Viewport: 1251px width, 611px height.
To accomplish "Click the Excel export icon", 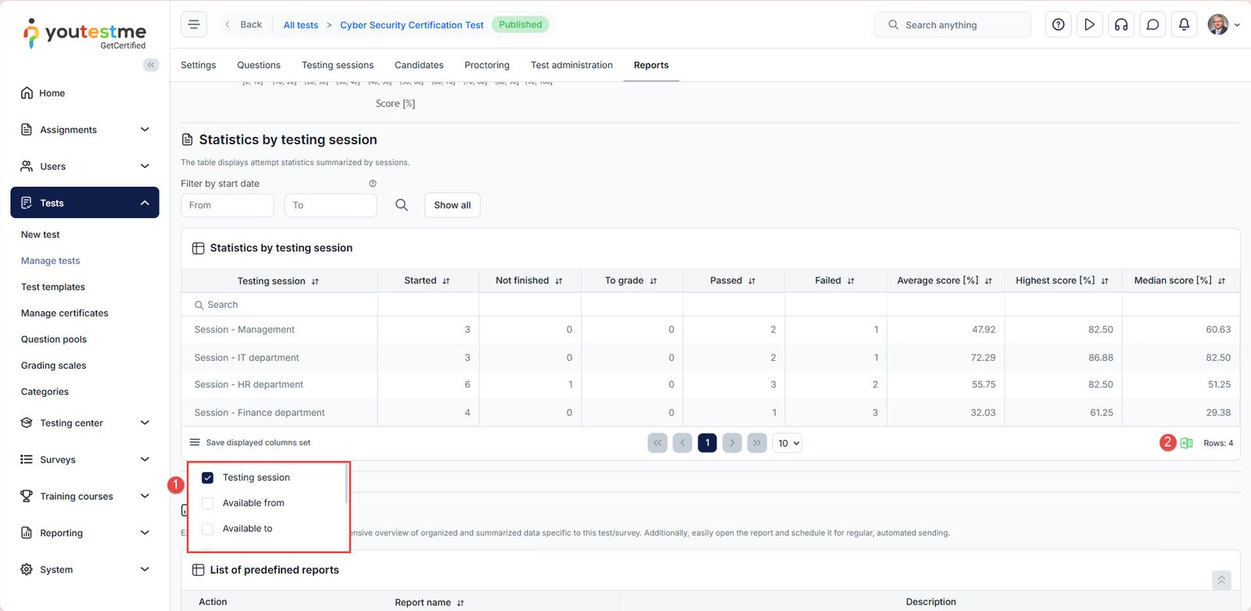I will tap(1187, 443).
